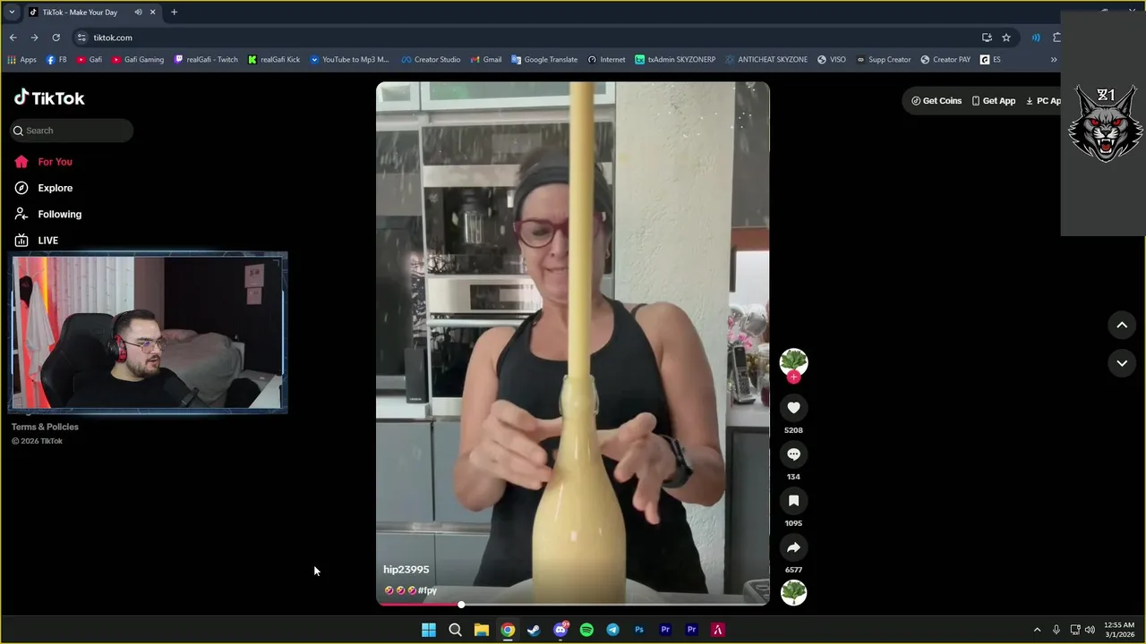The height and width of the screenshot is (644, 1146).
Task: Open Supp Creator bookmark
Action: 883,60
